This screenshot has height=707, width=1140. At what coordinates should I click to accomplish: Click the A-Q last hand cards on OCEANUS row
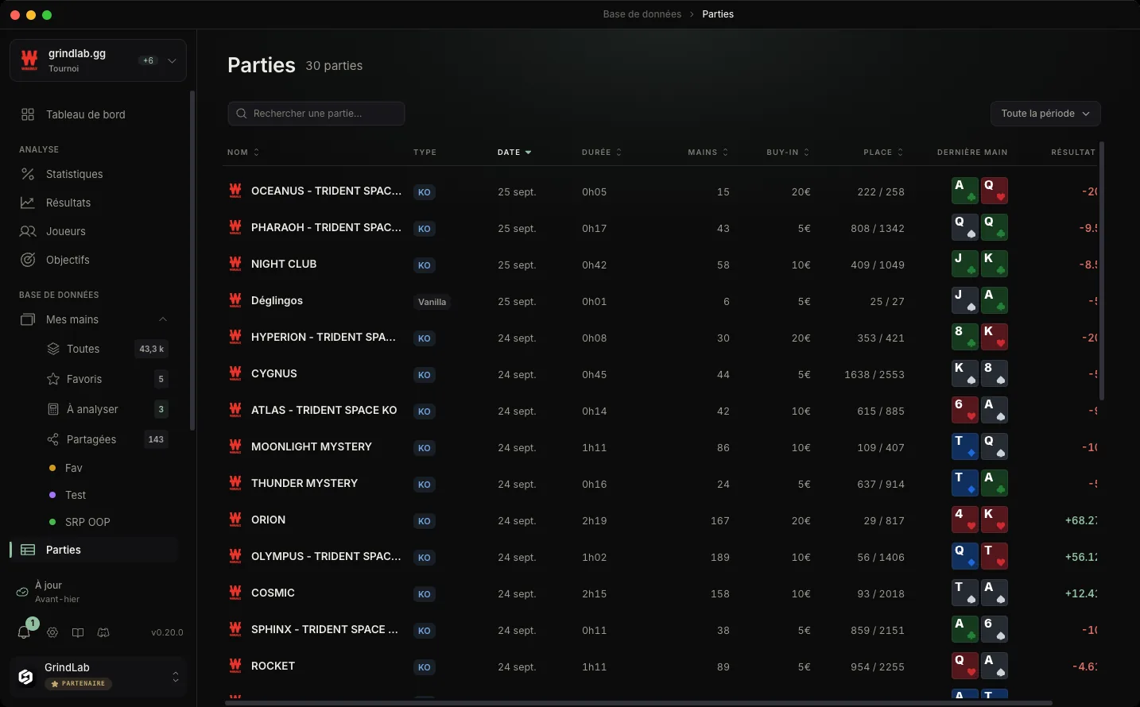point(980,191)
